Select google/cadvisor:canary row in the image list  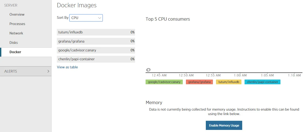(x=96, y=50)
